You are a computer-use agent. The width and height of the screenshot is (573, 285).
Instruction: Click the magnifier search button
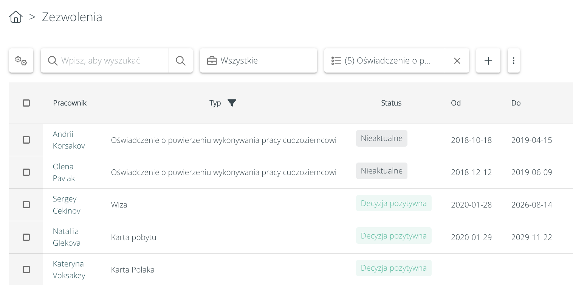point(181,60)
